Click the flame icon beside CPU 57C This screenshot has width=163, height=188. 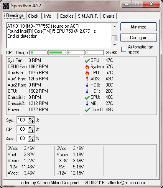87,73
